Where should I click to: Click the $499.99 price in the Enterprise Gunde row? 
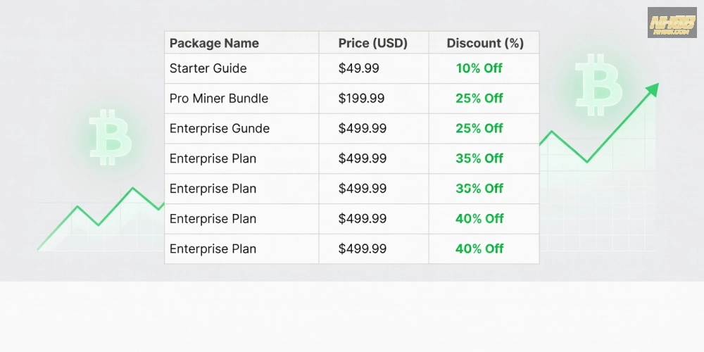click(x=363, y=129)
